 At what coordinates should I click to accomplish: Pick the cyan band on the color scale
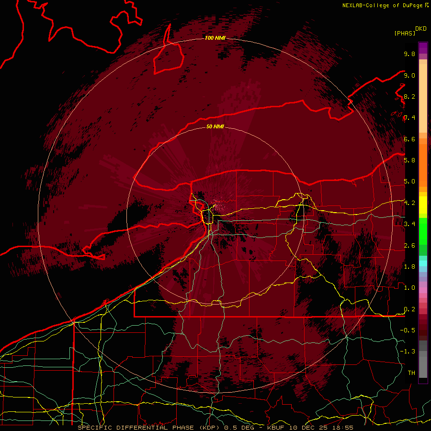(x=423, y=263)
